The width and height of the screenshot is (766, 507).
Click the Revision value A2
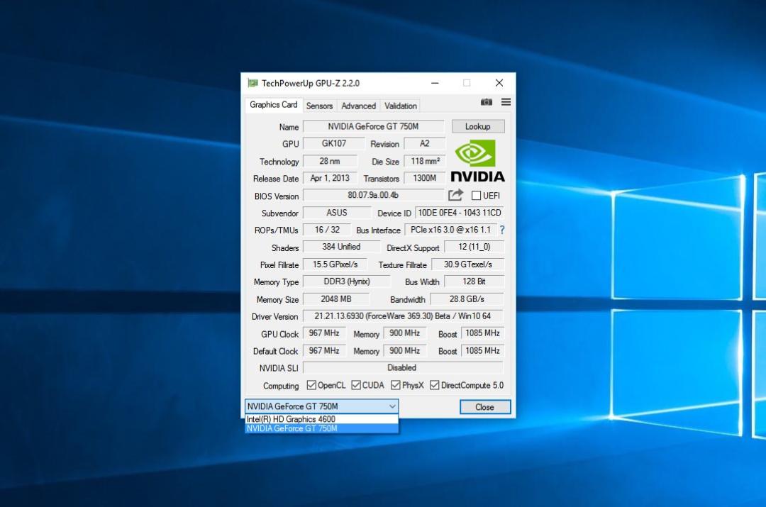pos(425,144)
